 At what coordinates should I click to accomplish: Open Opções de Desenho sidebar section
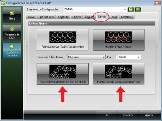[x=12, y=50]
